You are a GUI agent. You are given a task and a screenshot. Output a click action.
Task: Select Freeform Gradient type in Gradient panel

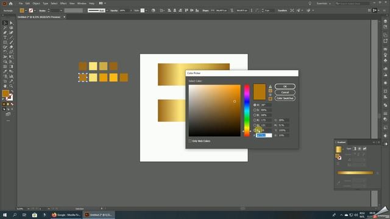(364, 148)
